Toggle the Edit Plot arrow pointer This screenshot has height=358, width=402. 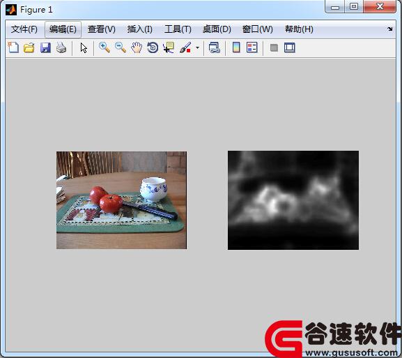tap(84, 47)
